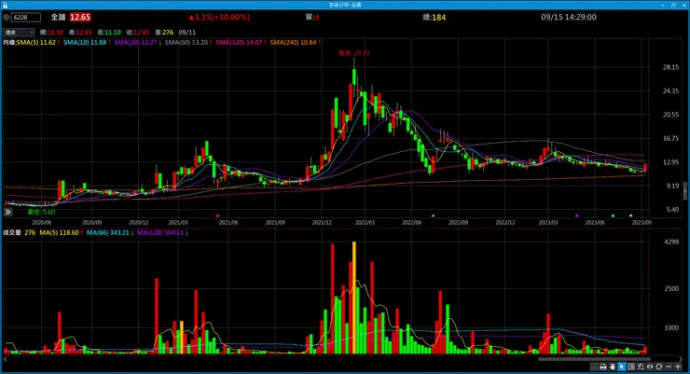
Task: Click the app icon in title bar
Action: pyautogui.click(x=5, y=5)
